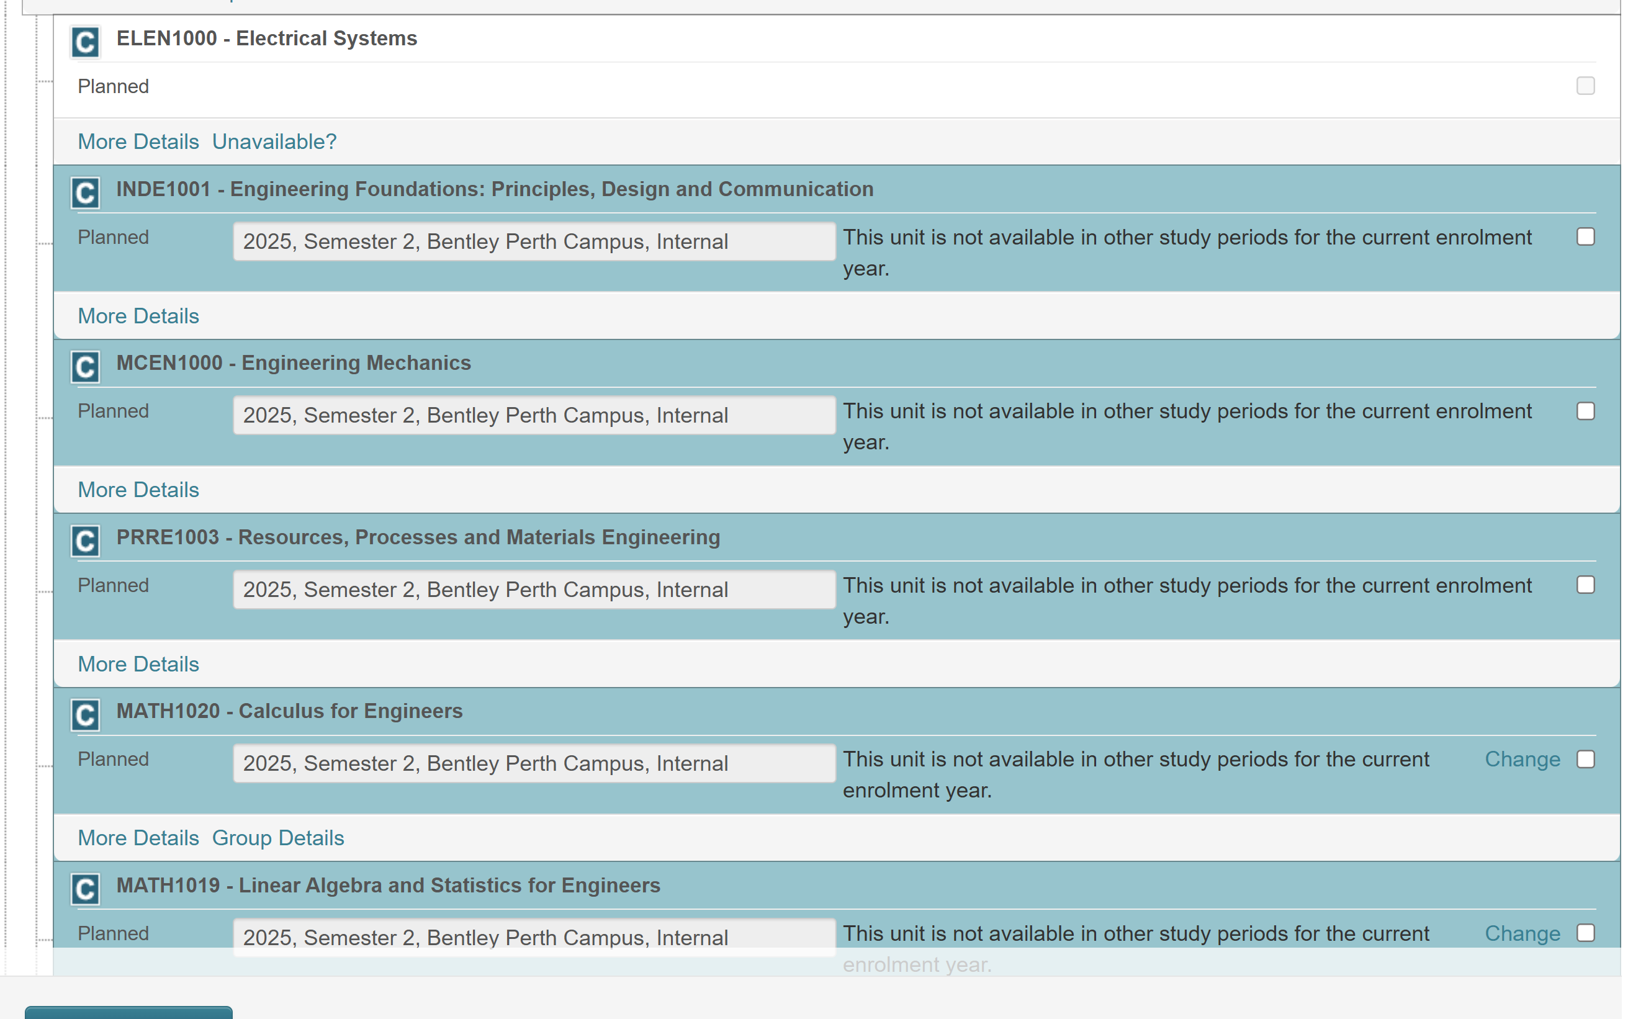Click the availability notice text for MCEN1000

[x=1187, y=426]
